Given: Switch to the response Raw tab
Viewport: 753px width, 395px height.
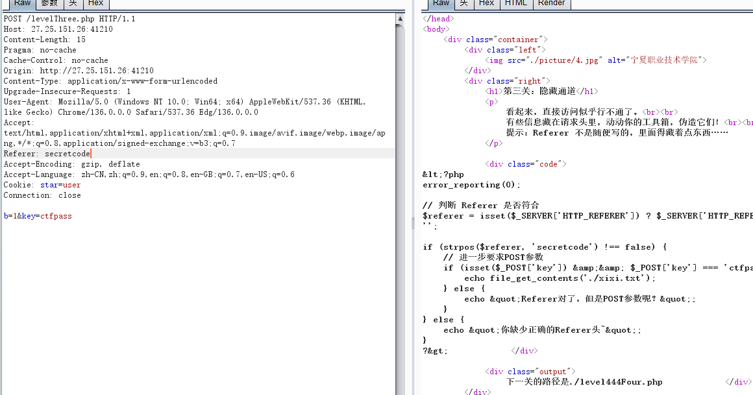Looking at the screenshot, I should (441, 3).
